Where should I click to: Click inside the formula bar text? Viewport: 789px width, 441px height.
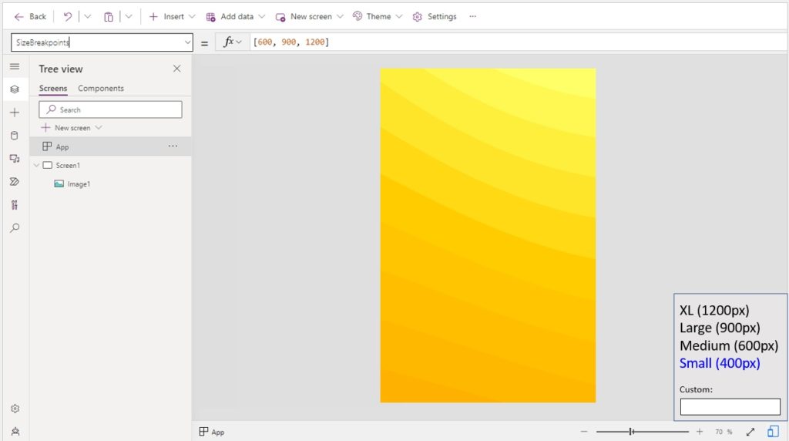click(290, 42)
